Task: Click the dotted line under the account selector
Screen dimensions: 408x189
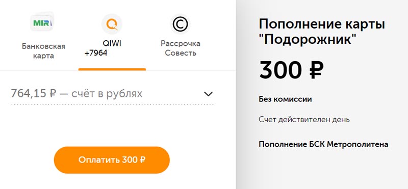Action: 112,104
